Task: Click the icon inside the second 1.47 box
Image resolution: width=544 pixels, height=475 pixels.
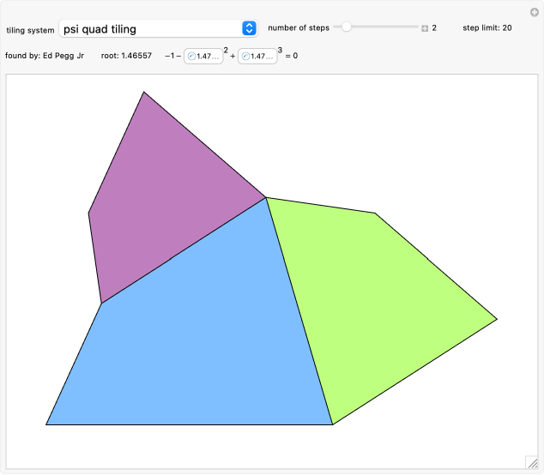Action: tap(245, 57)
